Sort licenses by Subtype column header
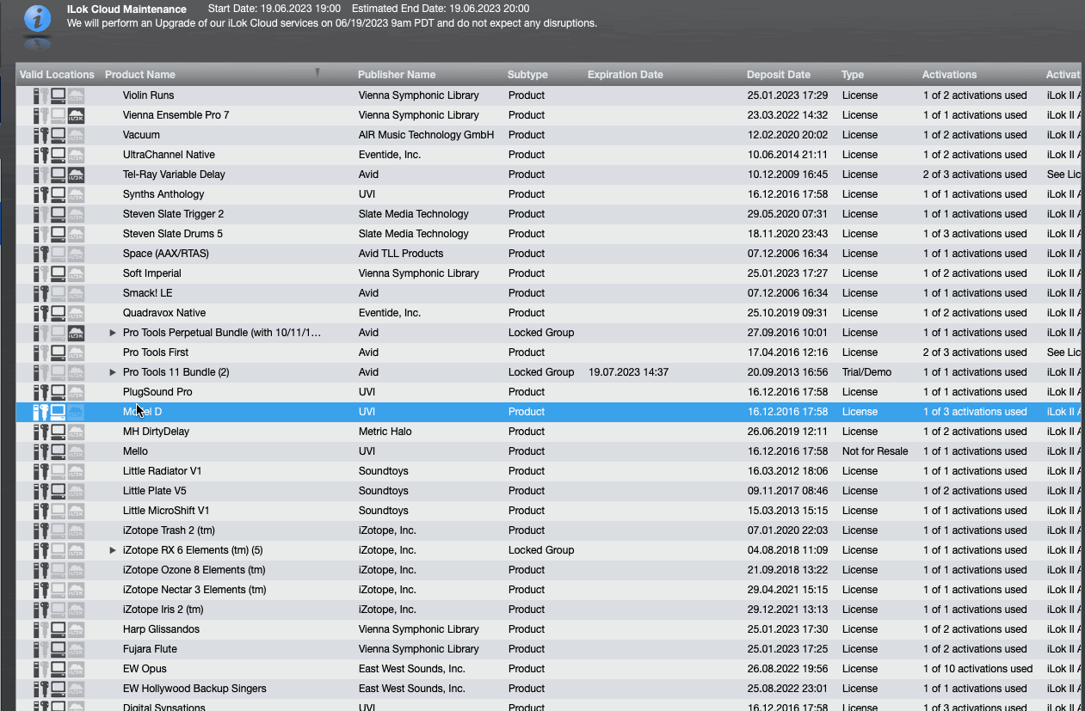Screen dimensions: 1085x711 point(527,75)
